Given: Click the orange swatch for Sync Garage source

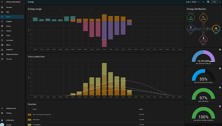Looking at the screenshot, I should click(x=30, y=114).
